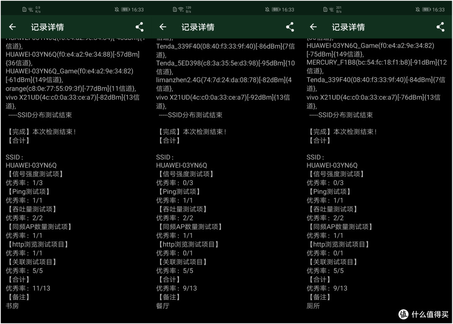453x324 pixels.
Task: Tap the back arrow on the left phone screen
Action: (x=13, y=27)
